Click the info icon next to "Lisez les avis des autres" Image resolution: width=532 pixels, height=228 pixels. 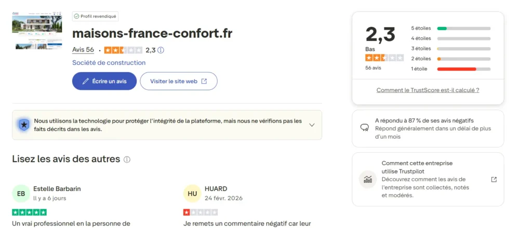click(127, 159)
